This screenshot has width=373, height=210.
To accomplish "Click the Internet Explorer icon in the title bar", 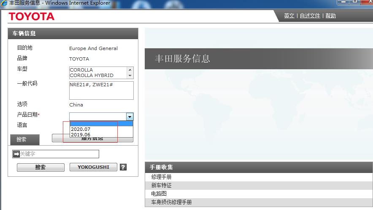I will [x=4, y=3].
